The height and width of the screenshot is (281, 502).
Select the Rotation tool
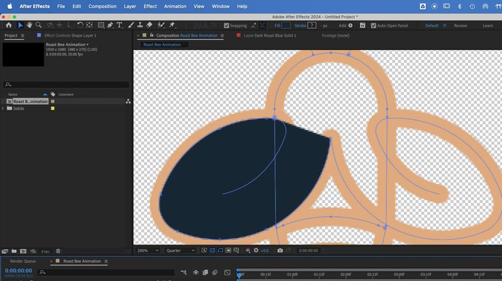80,25
